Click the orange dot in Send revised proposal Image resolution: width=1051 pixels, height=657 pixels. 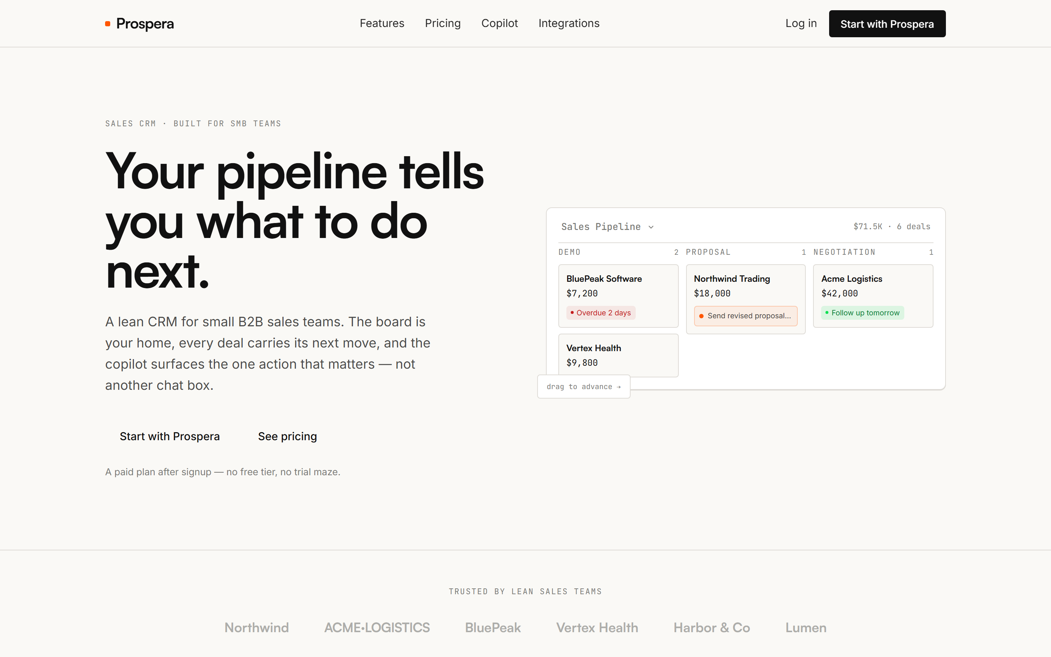tap(701, 316)
